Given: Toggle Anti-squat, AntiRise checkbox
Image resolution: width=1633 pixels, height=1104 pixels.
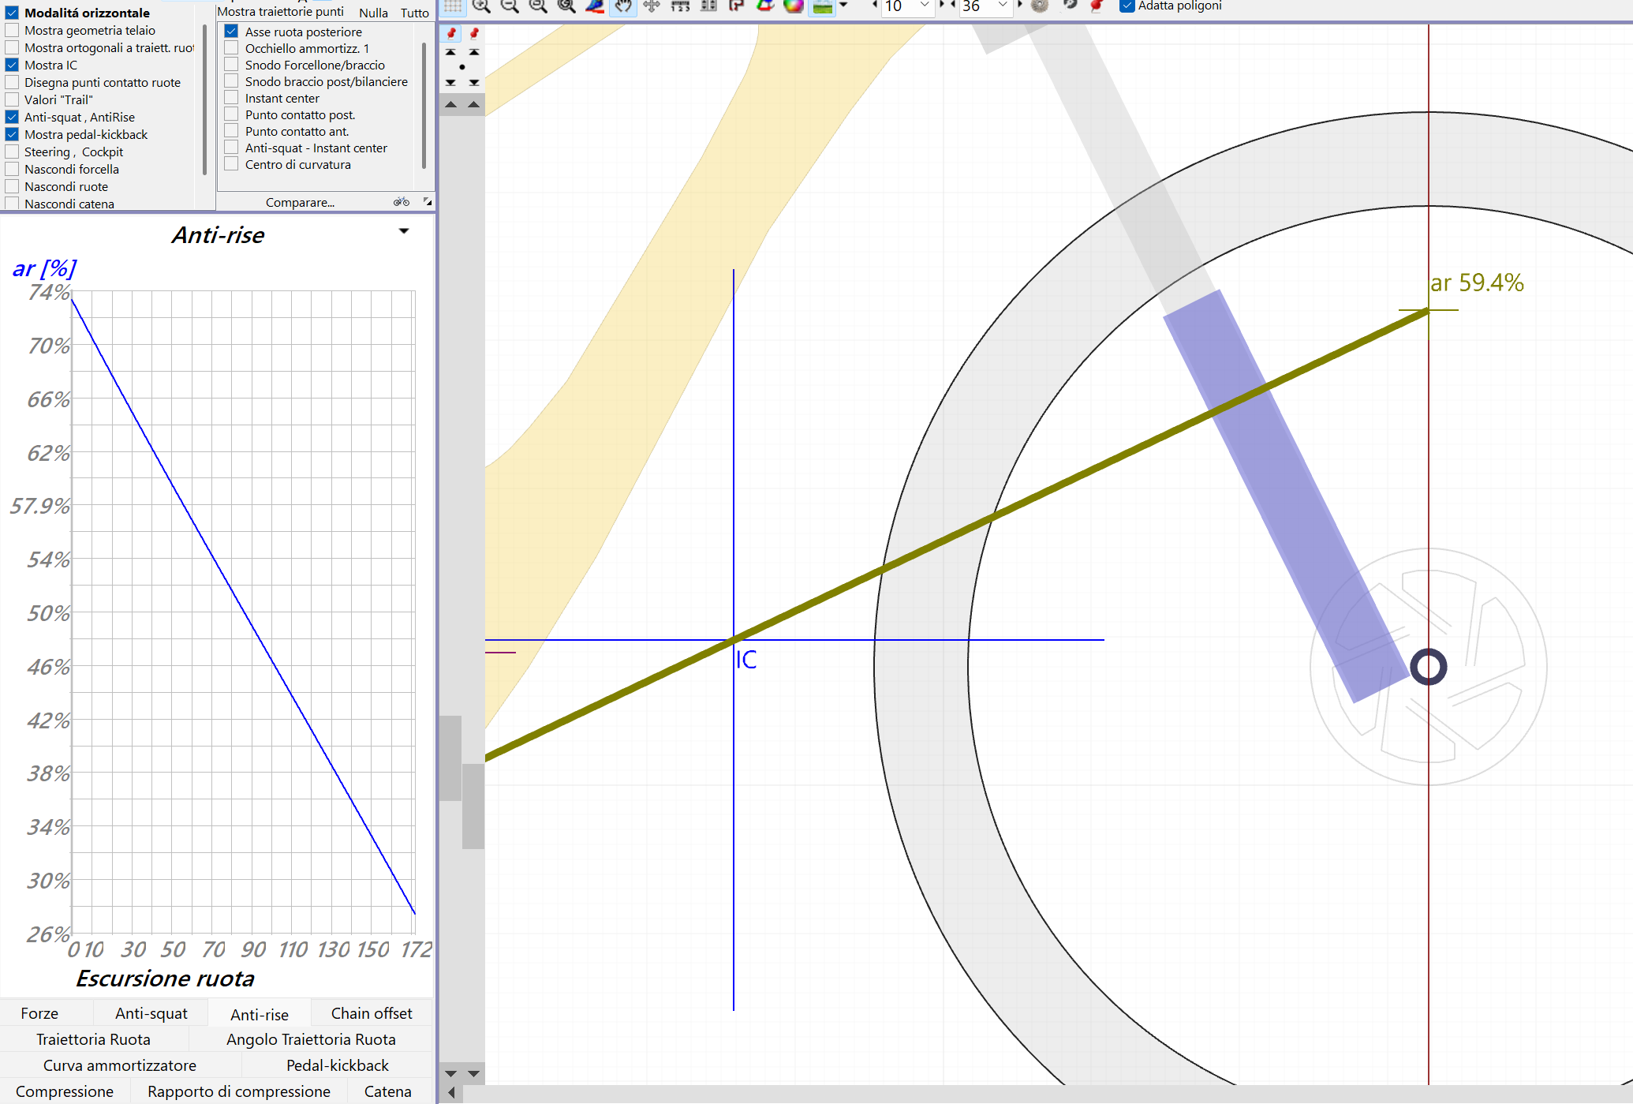Looking at the screenshot, I should click(12, 117).
